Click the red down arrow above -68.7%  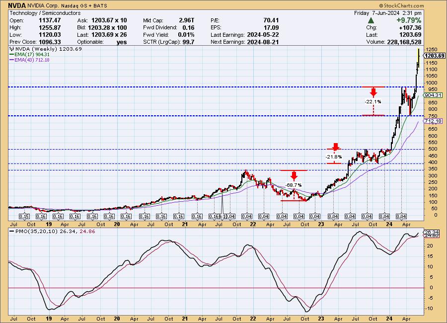(294, 175)
